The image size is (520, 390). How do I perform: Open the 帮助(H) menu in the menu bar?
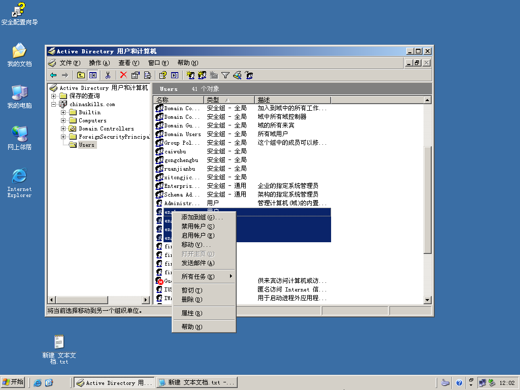click(188, 63)
